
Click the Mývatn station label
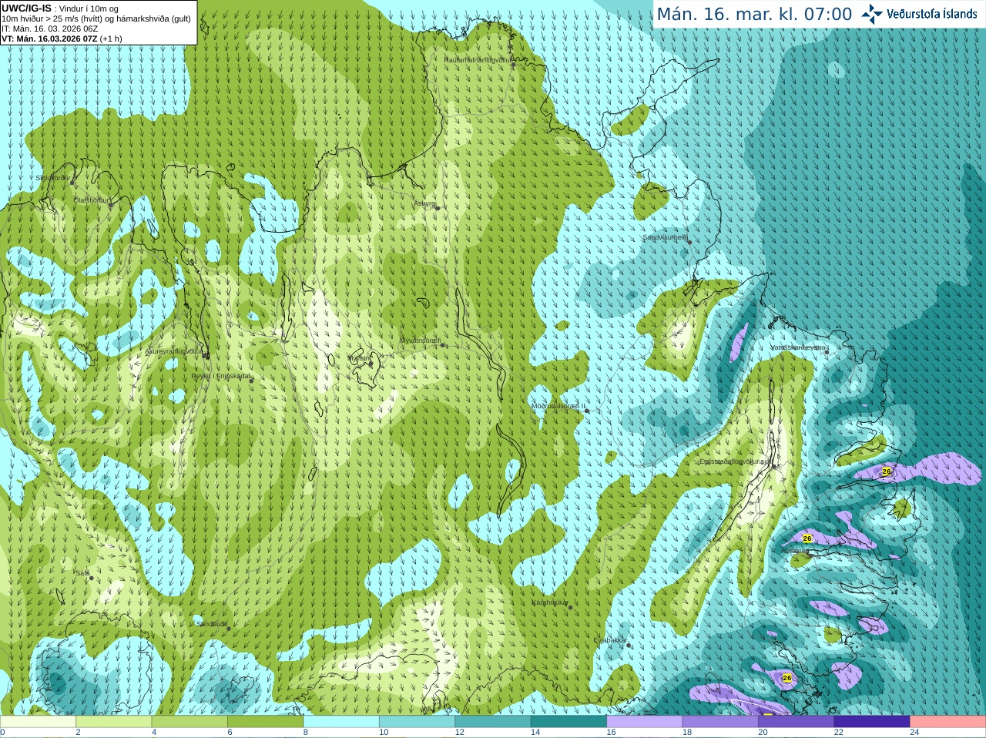tap(359, 358)
